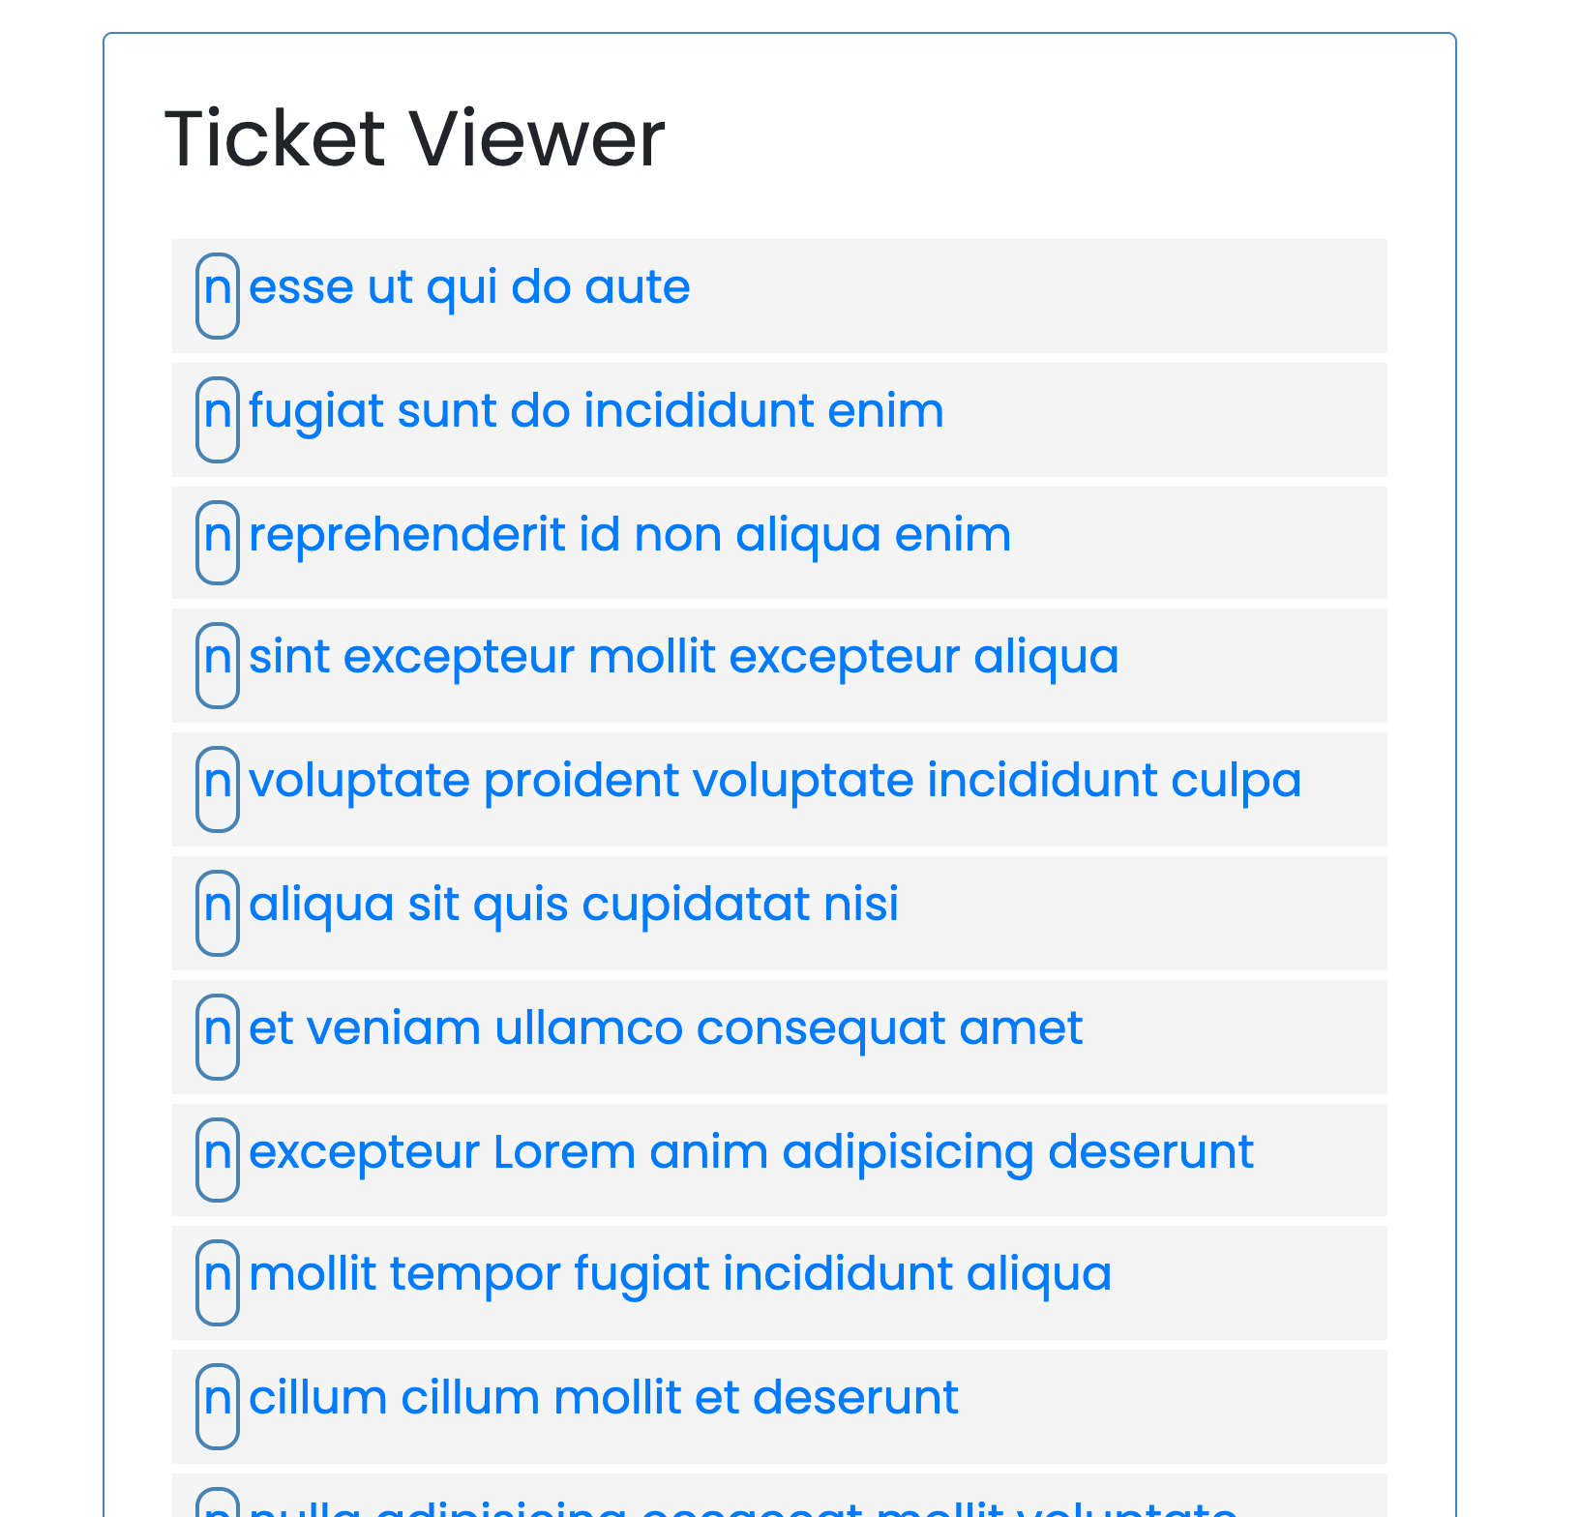The image size is (1581, 1517).
Task: Click the 'n' badge beside 'excepteur Lorem anim adipisicing deserunt'
Action: pyautogui.click(x=218, y=1161)
